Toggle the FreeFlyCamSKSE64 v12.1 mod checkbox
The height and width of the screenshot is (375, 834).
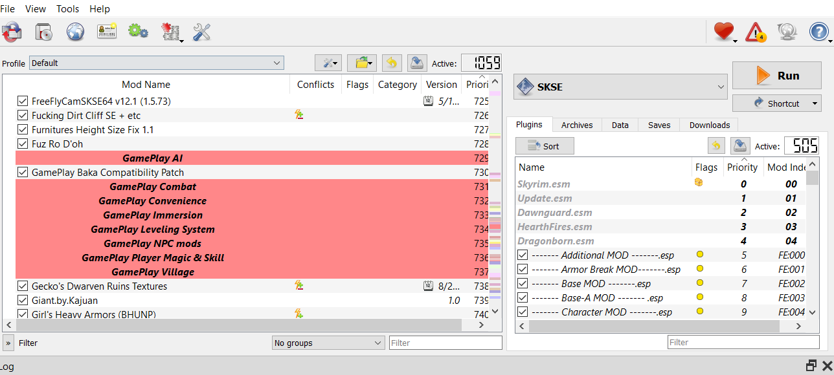[23, 101]
